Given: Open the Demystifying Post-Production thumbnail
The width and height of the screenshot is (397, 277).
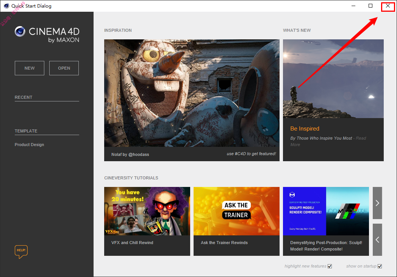Looking at the screenshot, I should click(x=326, y=211).
